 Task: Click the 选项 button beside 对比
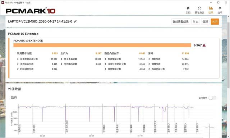(205, 22)
